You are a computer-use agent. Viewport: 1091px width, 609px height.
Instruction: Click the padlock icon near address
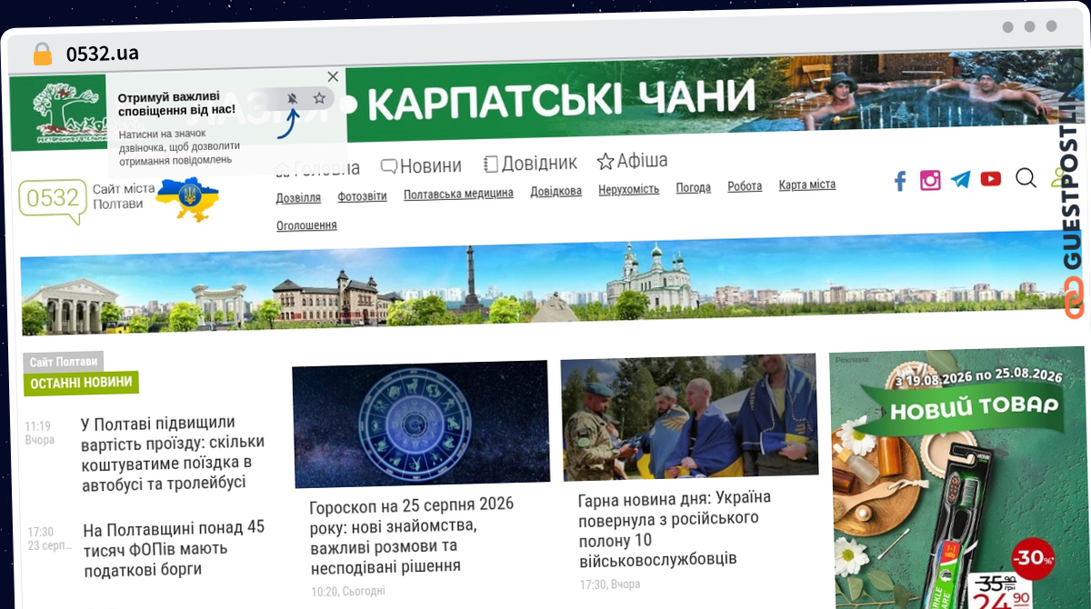coord(43,54)
